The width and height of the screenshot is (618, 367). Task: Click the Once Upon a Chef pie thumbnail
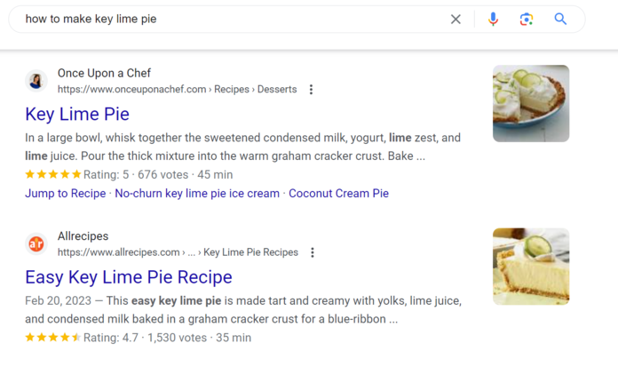tap(531, 103)
